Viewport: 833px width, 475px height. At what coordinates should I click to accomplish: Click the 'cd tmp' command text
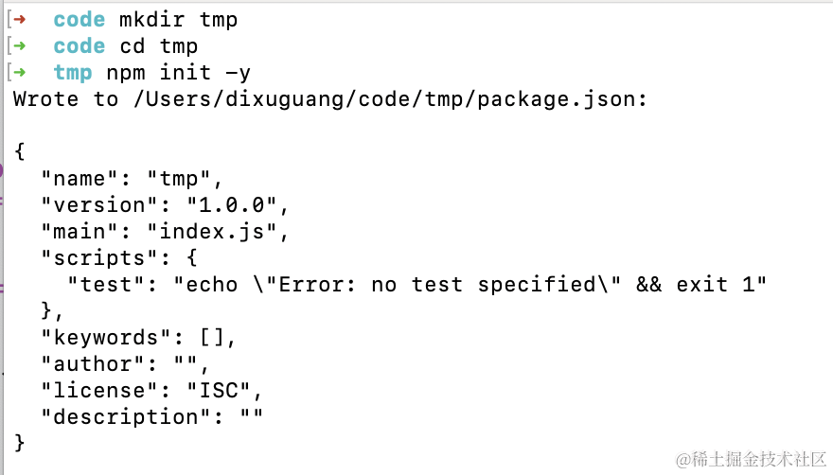tap(159, 46)
